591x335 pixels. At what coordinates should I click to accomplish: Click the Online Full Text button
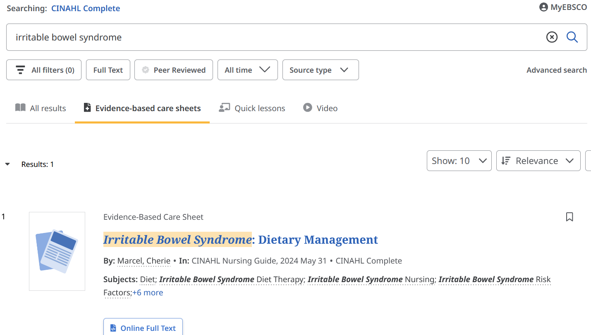[x=143, y=328]
